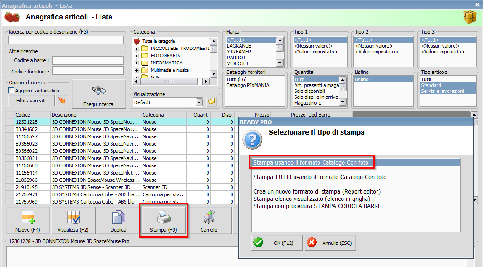Click the Codice a barre input field
483x267 pixels.
[x=88, y=60]
